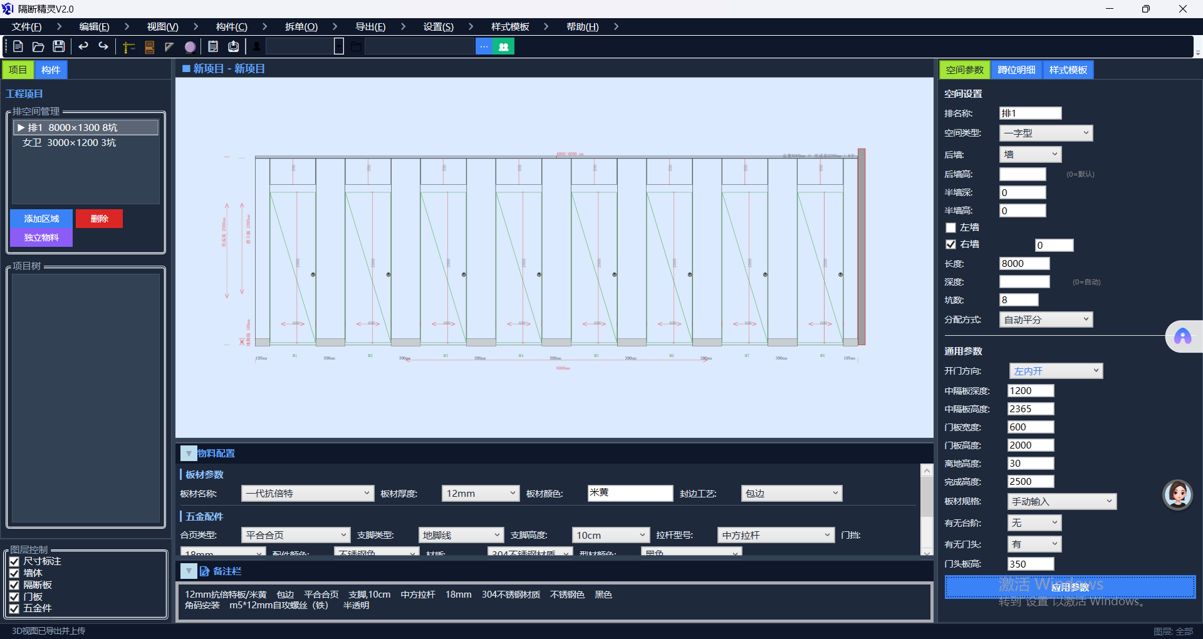Toggle 隔断板 layer checkbox
Image resolution: width=1203 pixels, height=639 pixels.
pyautogui.click(x=14, y=585)
